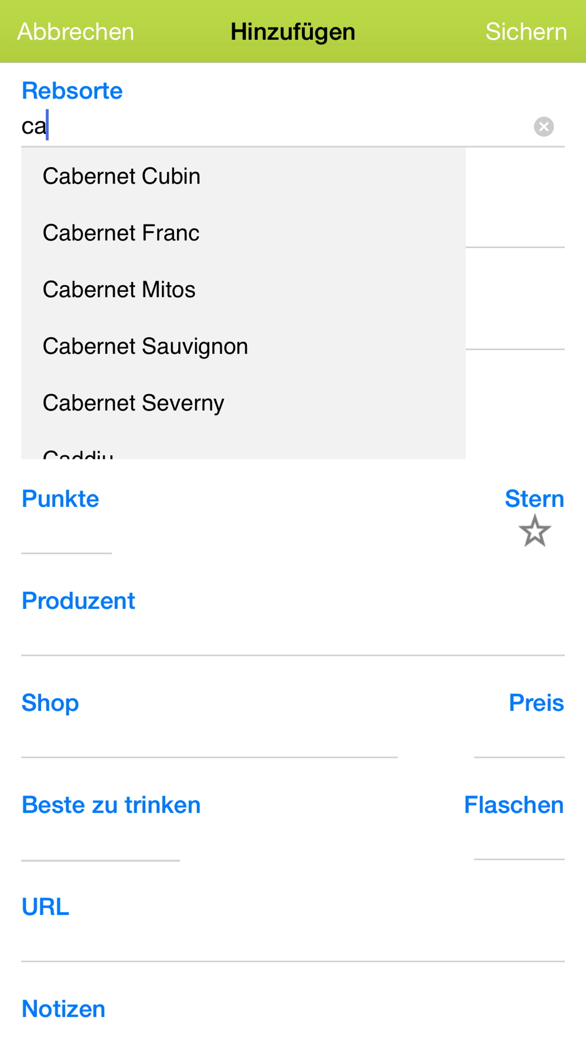Choose Cabernet Franc from suggestions

(243, 233)
